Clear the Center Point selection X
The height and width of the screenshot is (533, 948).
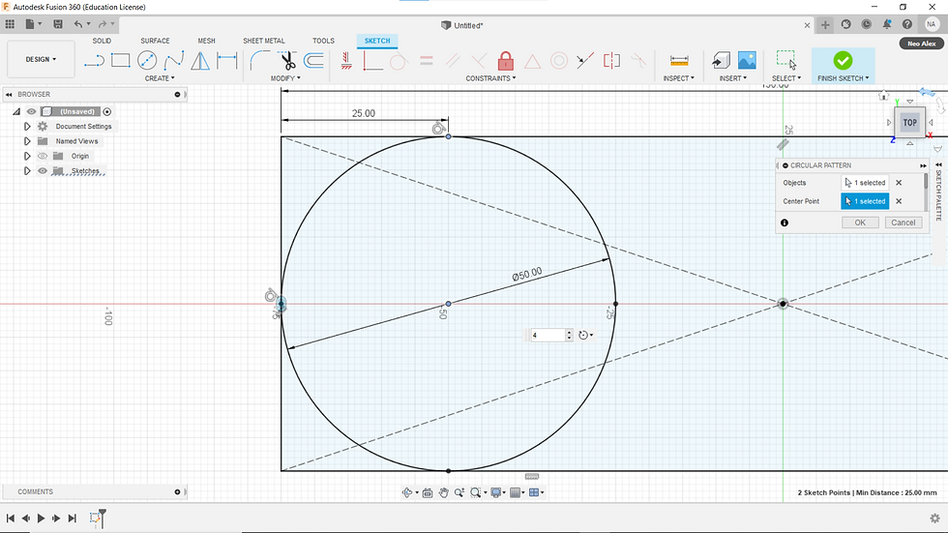coord(899,201)
